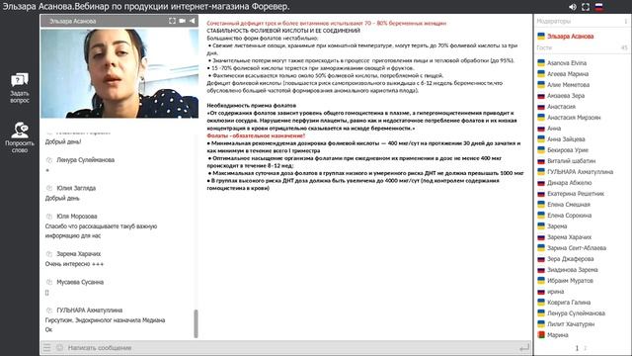Screen dimensions: 632x356
Task: Select guest Елена Сорокина
Action: [x=569, y=216]
